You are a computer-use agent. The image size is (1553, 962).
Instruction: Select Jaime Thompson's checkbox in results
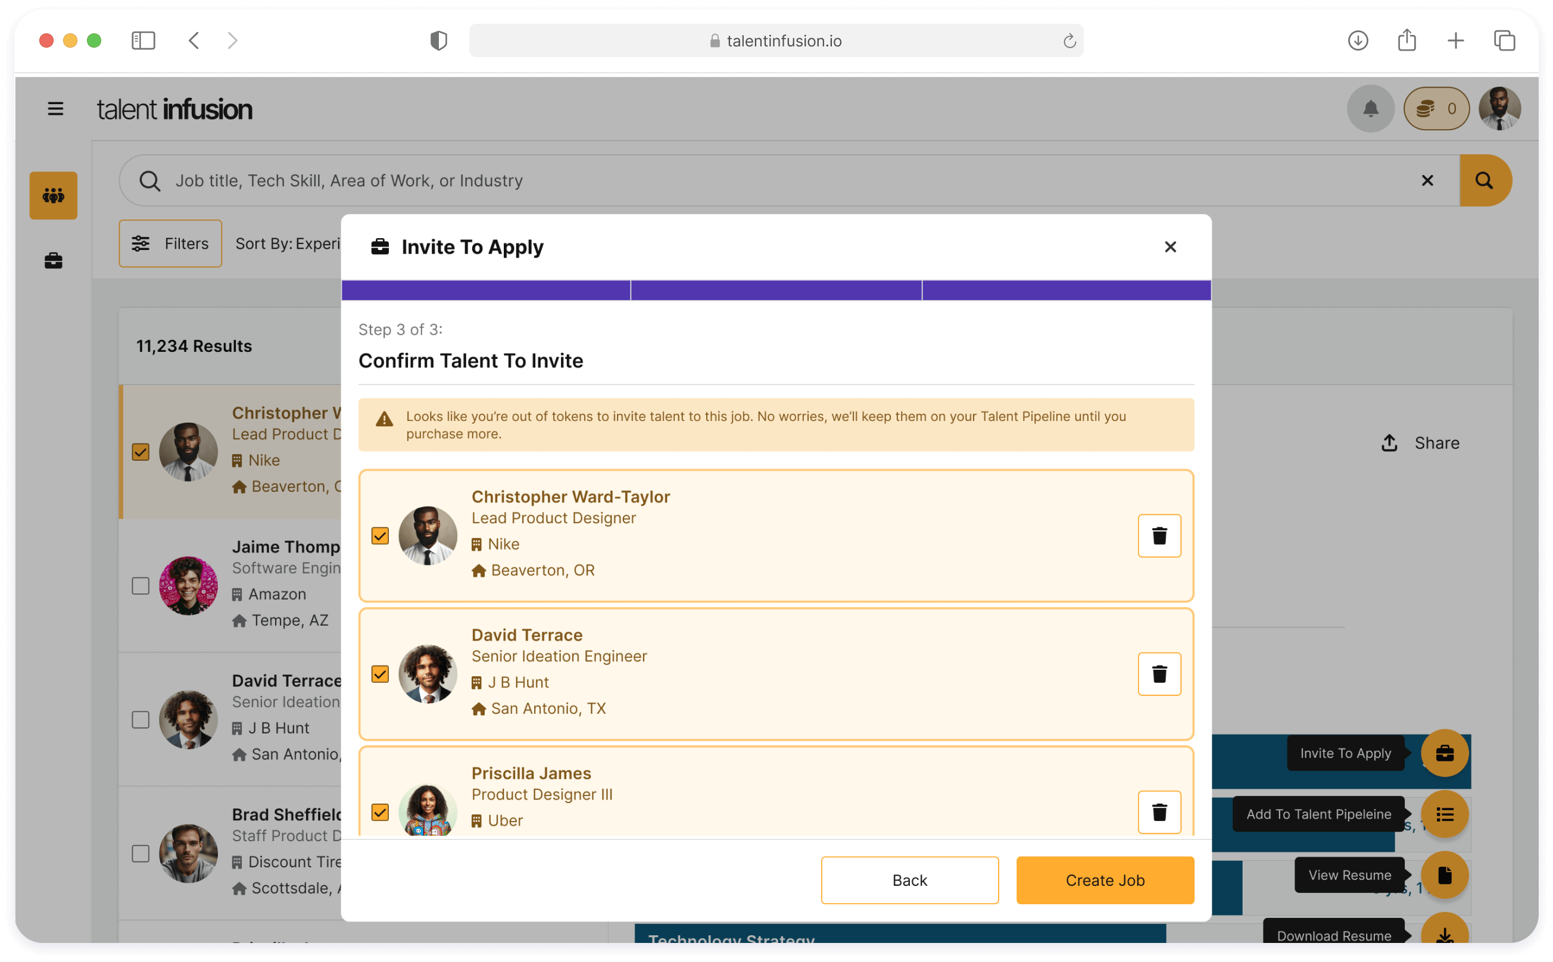141,585
